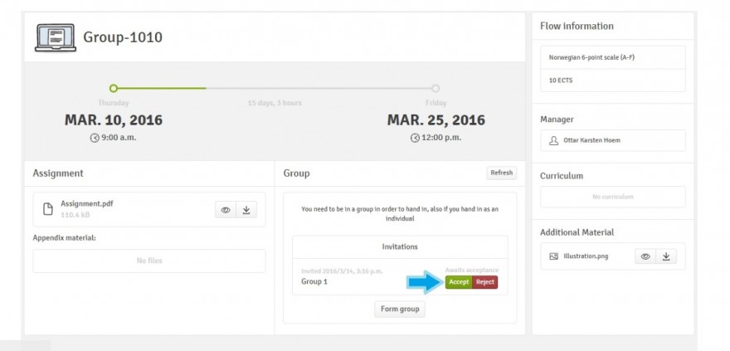Click the Form group button
Image resolution: width=730 pixels, height=351 pixels.
coord(400,310)
